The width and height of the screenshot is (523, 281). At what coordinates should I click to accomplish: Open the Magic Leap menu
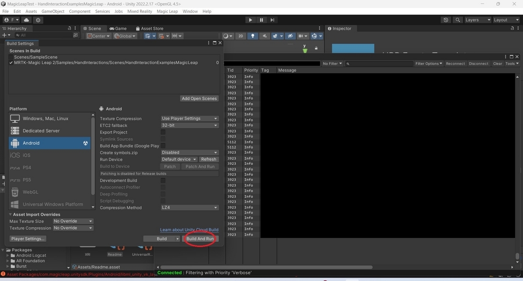click(167, 11)
